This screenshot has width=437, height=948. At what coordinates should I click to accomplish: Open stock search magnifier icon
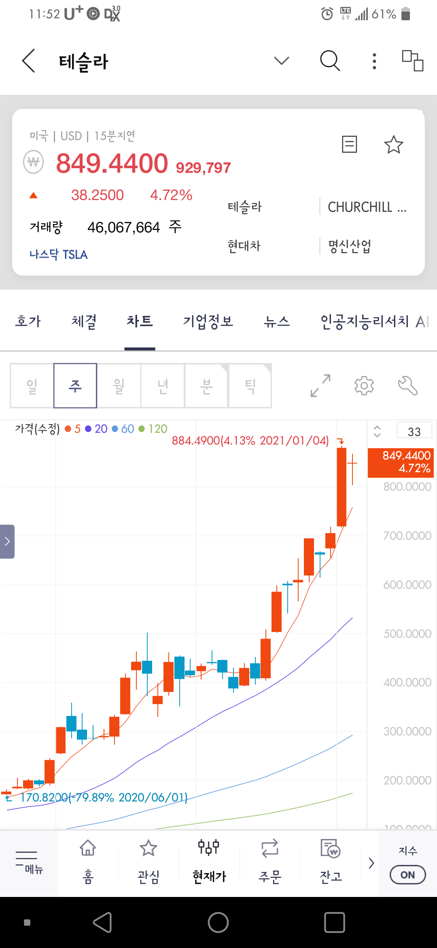(x=330, y=61)
